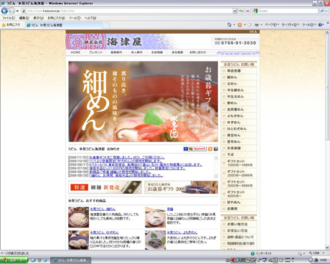Click the My Yahoo add button
Viewport: 330px width, 264px height.
click(x=195, y=149)
